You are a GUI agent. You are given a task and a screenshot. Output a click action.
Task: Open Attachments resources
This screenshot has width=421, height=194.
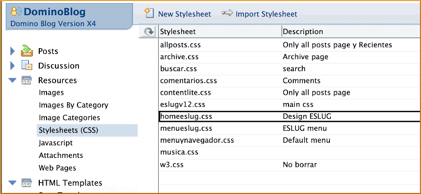click(x=61, y=155)
